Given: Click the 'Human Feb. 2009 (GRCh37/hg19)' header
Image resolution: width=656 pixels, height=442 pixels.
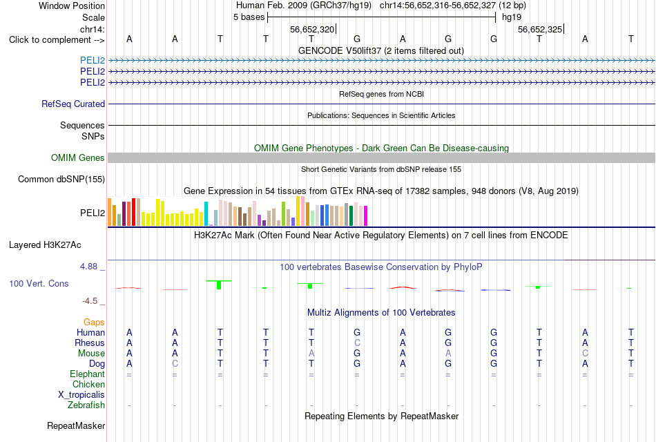Looking at the screenshot, I should (304, 6).
